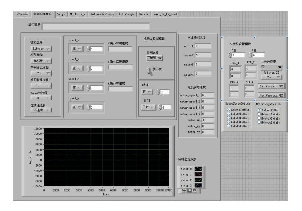The image size is (302, 211).
Task: Click the speed_x numeric input field
Action: pos(97,49)
